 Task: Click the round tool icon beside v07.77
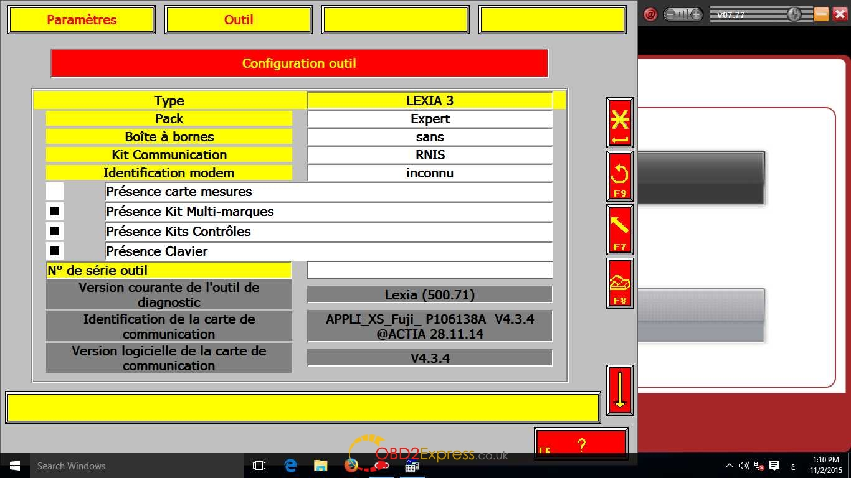pos(794,14)
